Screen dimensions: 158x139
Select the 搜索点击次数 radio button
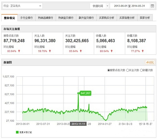[x=108, y=70]
